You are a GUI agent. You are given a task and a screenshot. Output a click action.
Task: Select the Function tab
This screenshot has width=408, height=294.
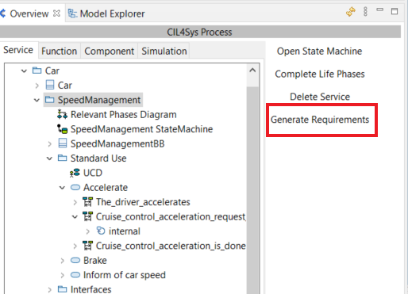pyautogui.click(x=59, y=51)
